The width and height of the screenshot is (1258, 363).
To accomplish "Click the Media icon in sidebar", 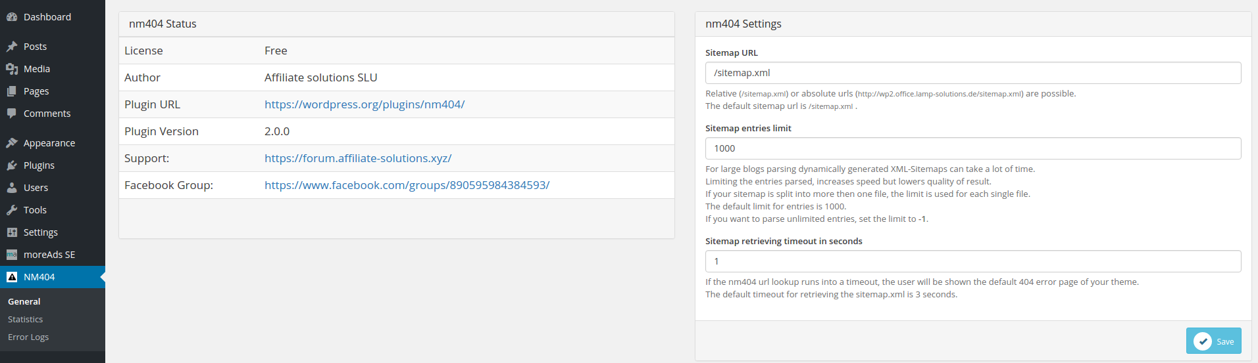I will [12, 69].
